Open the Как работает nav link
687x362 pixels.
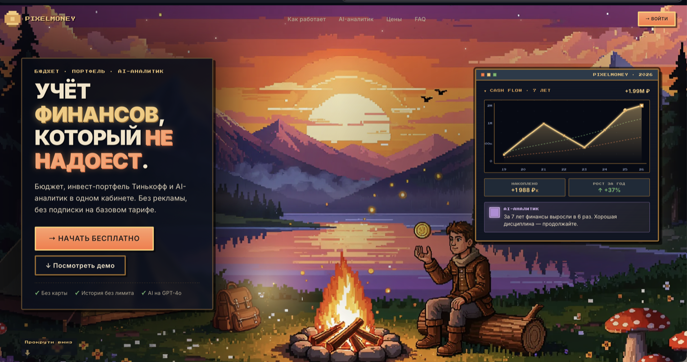pos(307,19)
